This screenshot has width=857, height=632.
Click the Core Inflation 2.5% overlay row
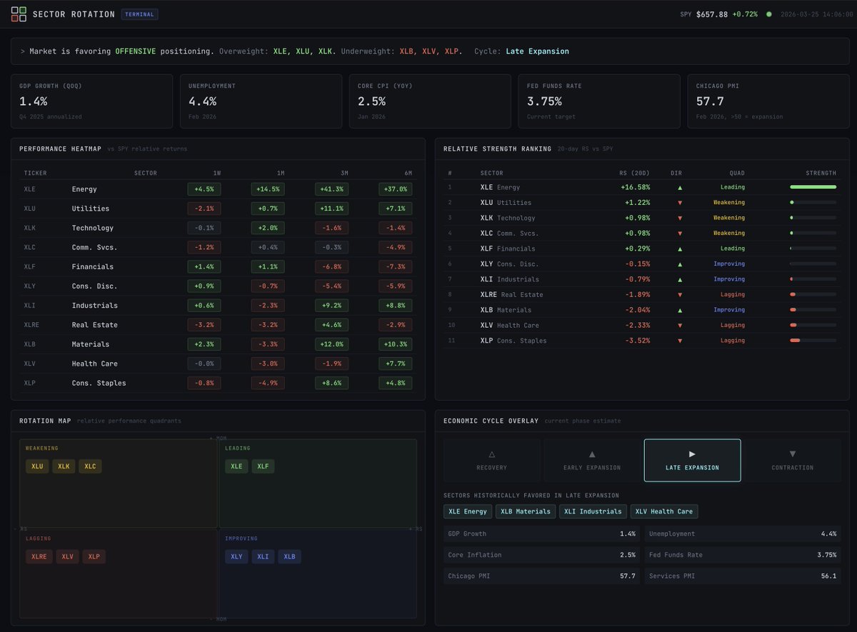point(541,555)
